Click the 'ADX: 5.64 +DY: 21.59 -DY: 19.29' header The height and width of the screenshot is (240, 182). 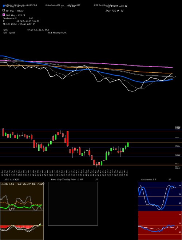[23, 184]
